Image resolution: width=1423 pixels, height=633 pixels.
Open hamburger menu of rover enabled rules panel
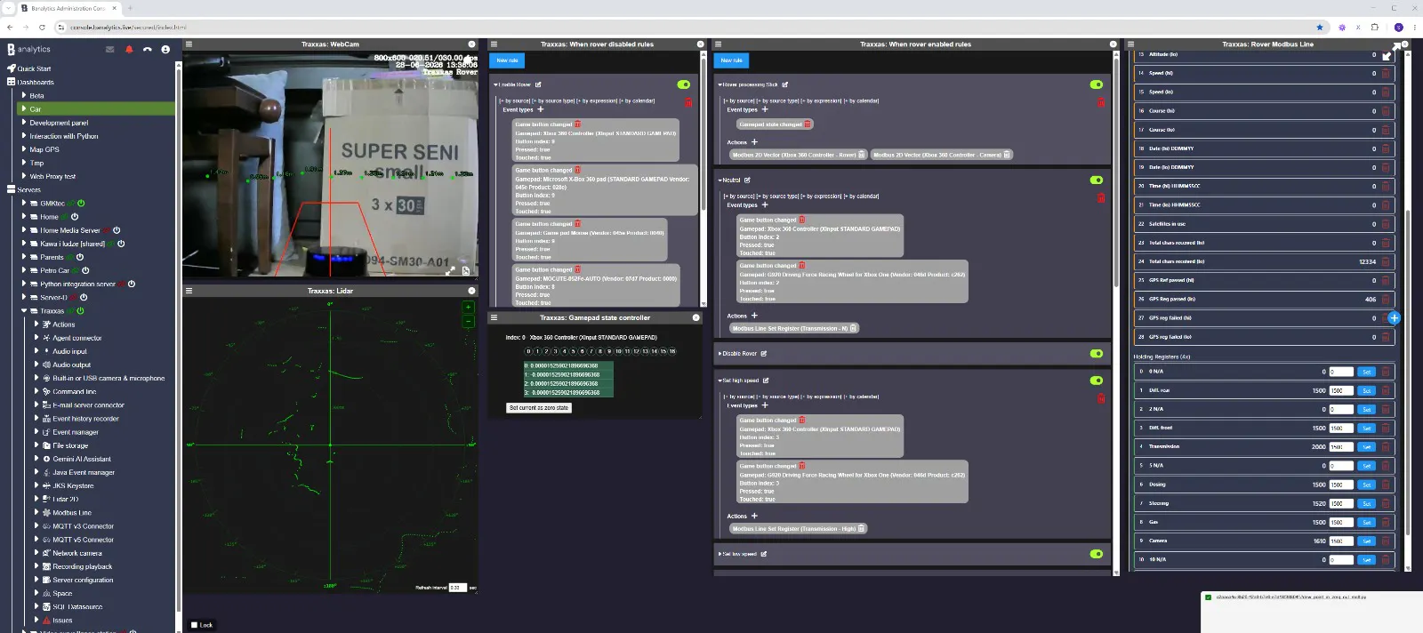718,44
